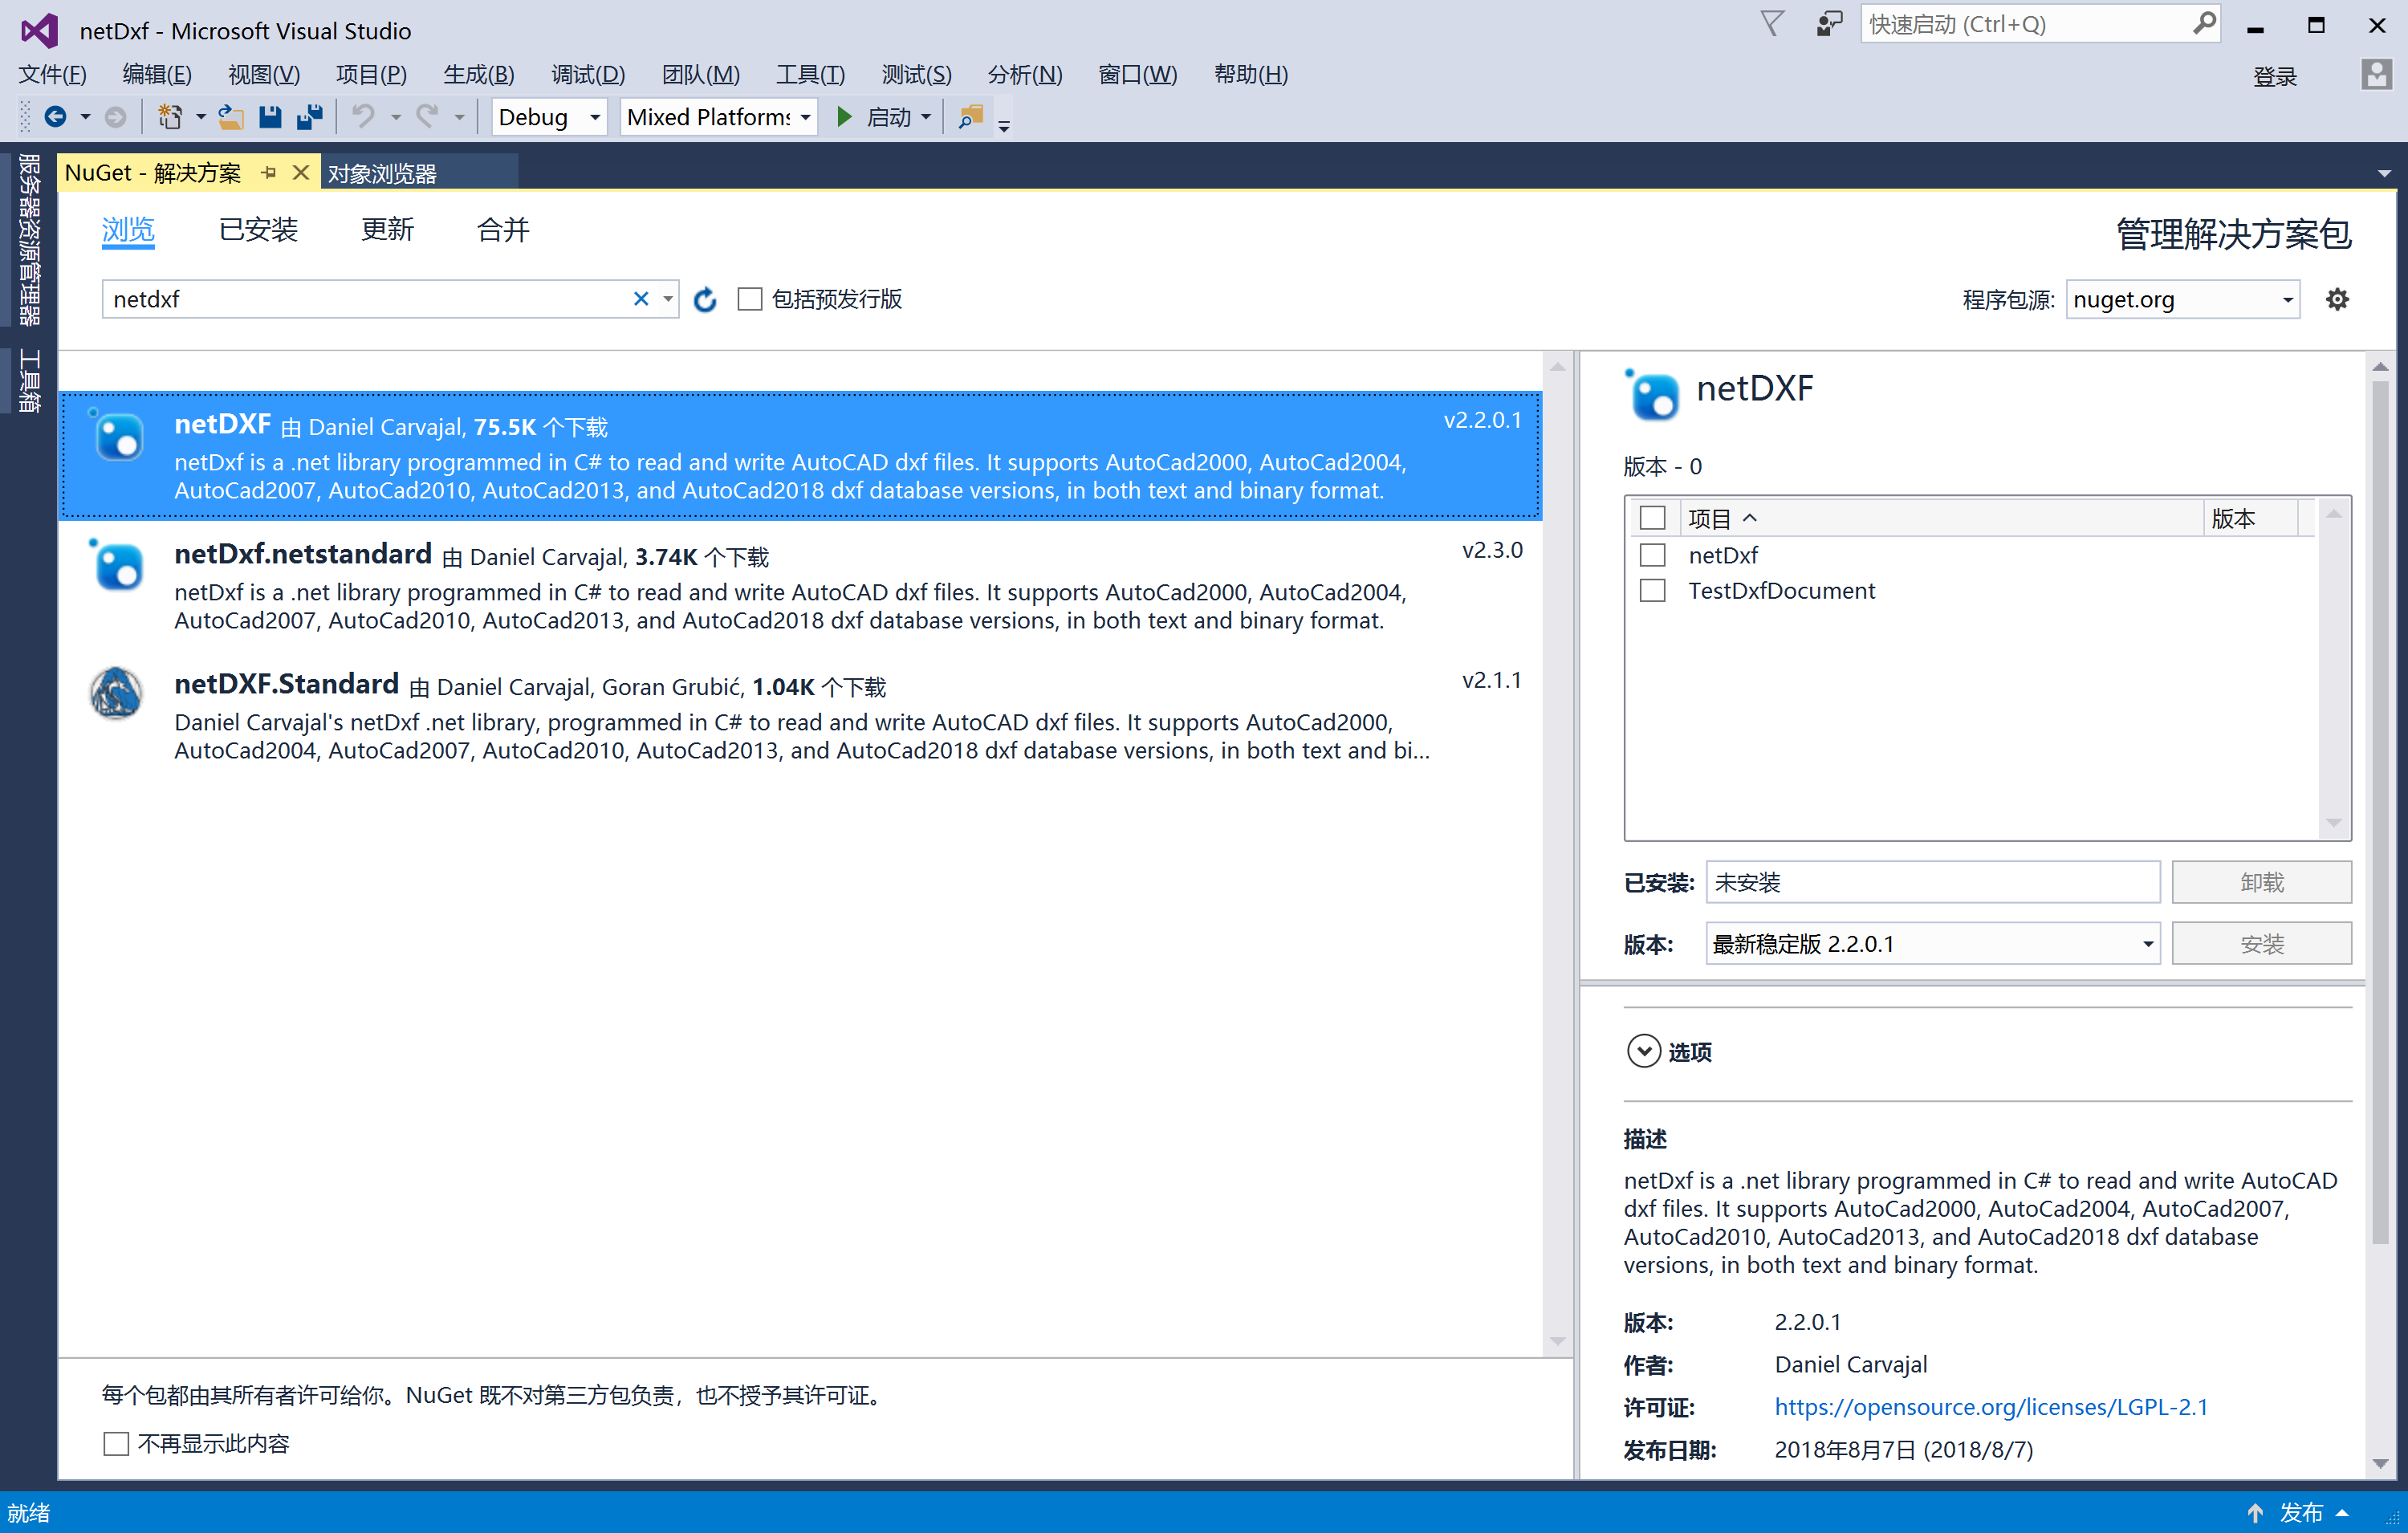Click the Save icon in the toolbar
The image size is (2408, 1533).
(270, 116)
